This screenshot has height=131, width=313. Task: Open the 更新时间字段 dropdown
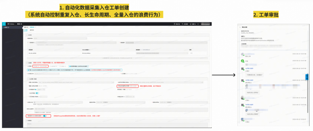pyautogui.click(x=183, y=102)
